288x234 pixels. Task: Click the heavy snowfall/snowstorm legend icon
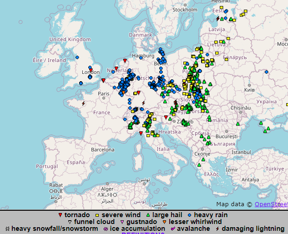click(x=7, y=229)
